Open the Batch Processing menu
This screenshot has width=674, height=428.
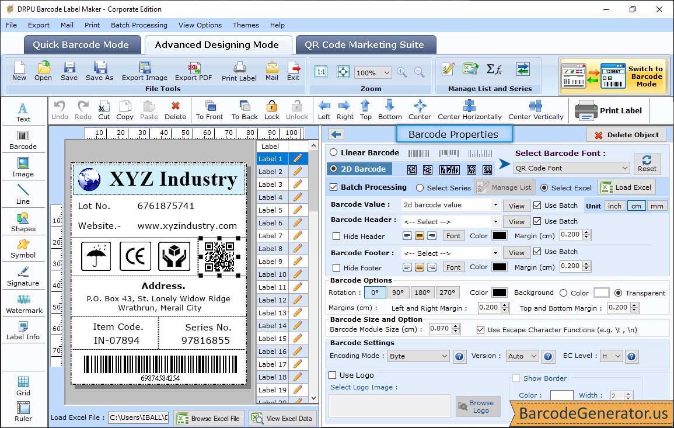click(139, 25)
